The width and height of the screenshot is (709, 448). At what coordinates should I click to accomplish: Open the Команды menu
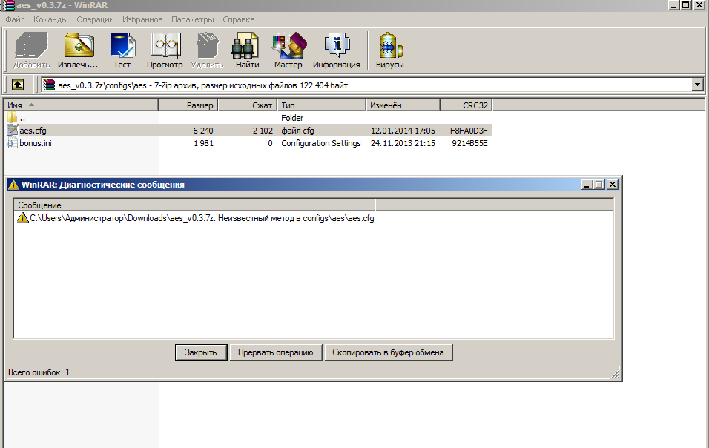(50, 19)
